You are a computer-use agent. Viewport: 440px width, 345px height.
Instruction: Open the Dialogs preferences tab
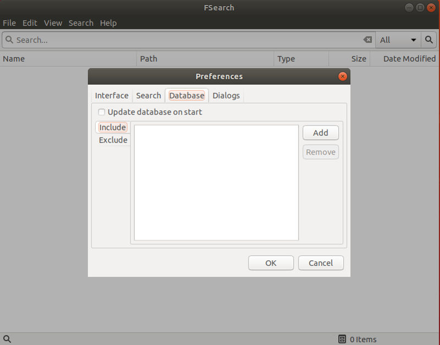tap(226, 95)
